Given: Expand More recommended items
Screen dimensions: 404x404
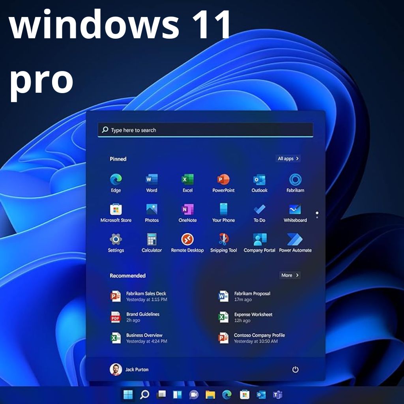Looking at the screenshot, I should point(290,275).
